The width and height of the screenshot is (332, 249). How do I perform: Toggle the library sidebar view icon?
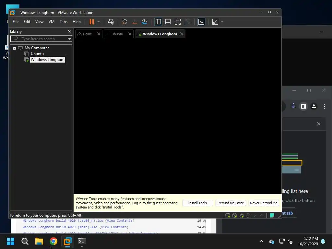tap(158, 22)
